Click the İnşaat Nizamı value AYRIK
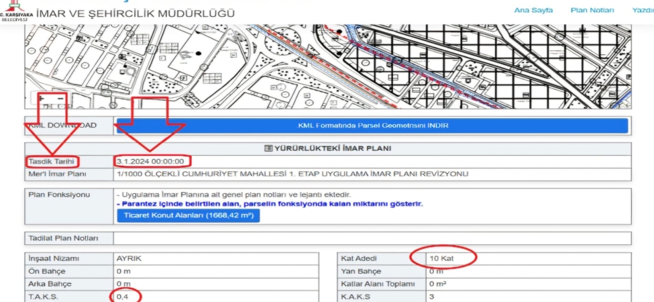654x302 pixels. 129,258
